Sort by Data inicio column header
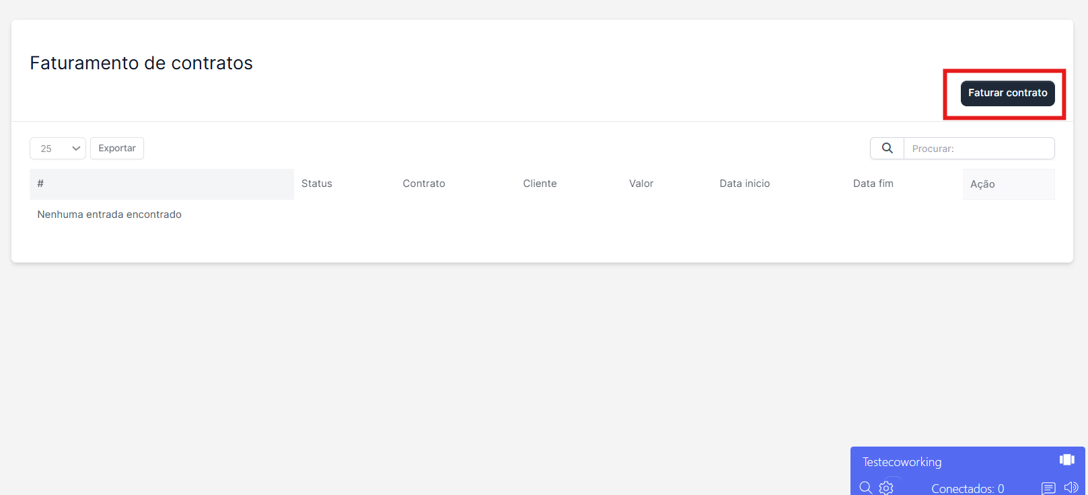 [x=744, y=184]
